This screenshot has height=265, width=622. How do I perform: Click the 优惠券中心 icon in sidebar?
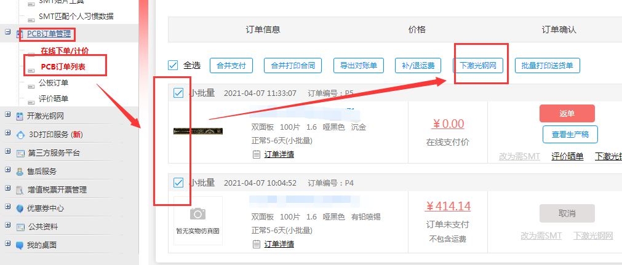coord(20,208)
